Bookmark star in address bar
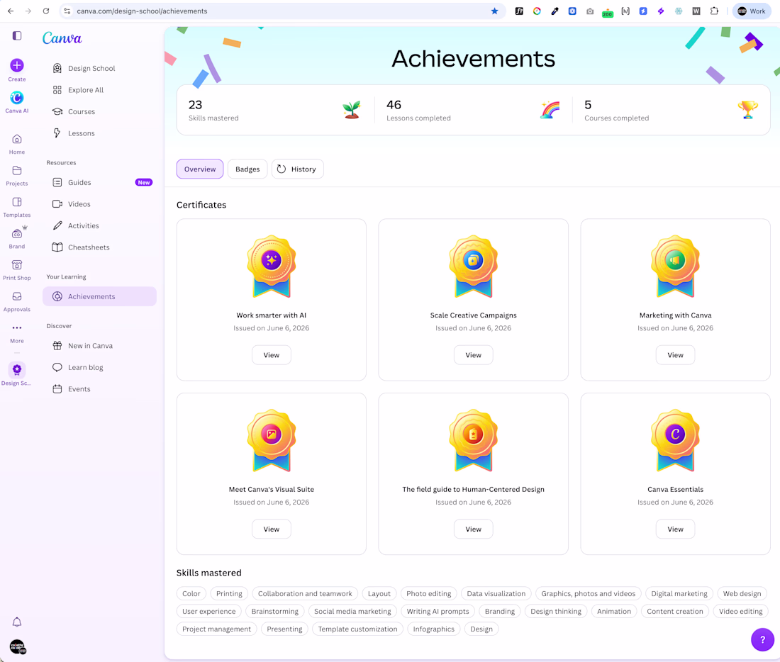The image size is (780, 662). (x=494, y=11)
